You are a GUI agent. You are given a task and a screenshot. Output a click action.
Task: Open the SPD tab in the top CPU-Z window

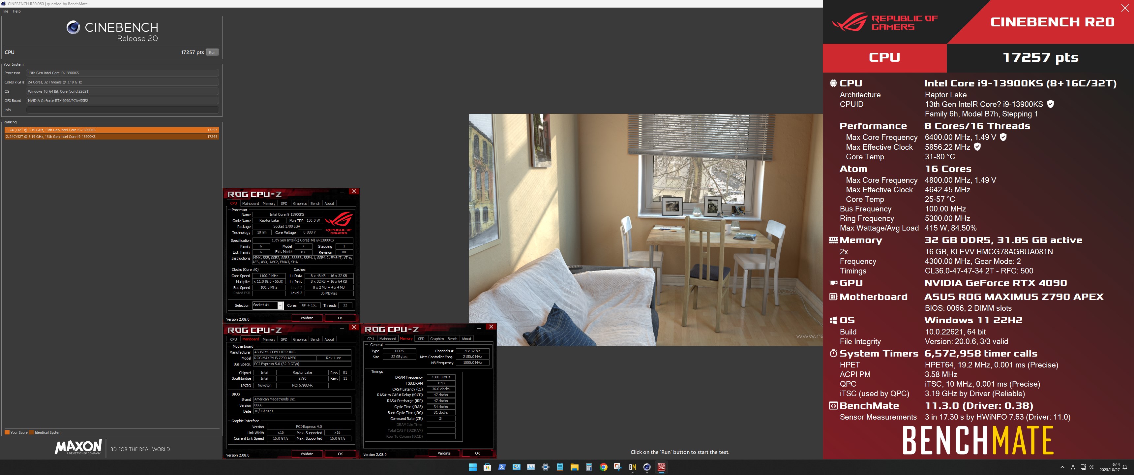pyautogui.click(x=284, y=204)
